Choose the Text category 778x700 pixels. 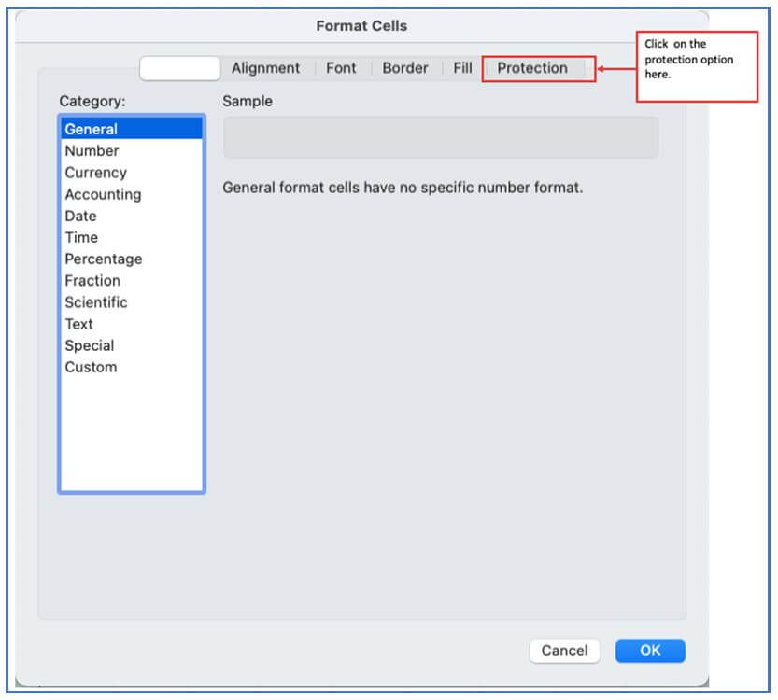[x=132, y=324]
